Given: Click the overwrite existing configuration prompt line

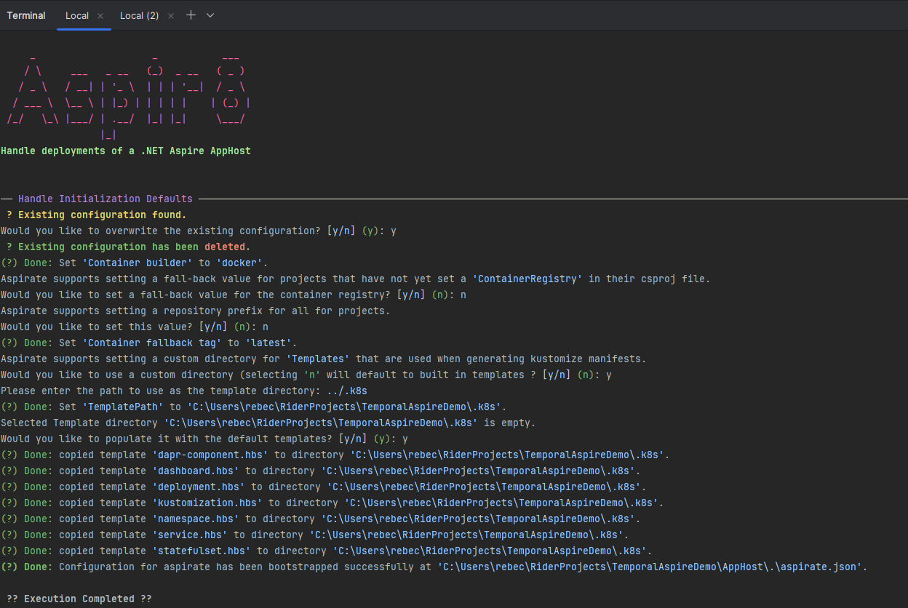Looking at the screenshot, I should point(199,231).
